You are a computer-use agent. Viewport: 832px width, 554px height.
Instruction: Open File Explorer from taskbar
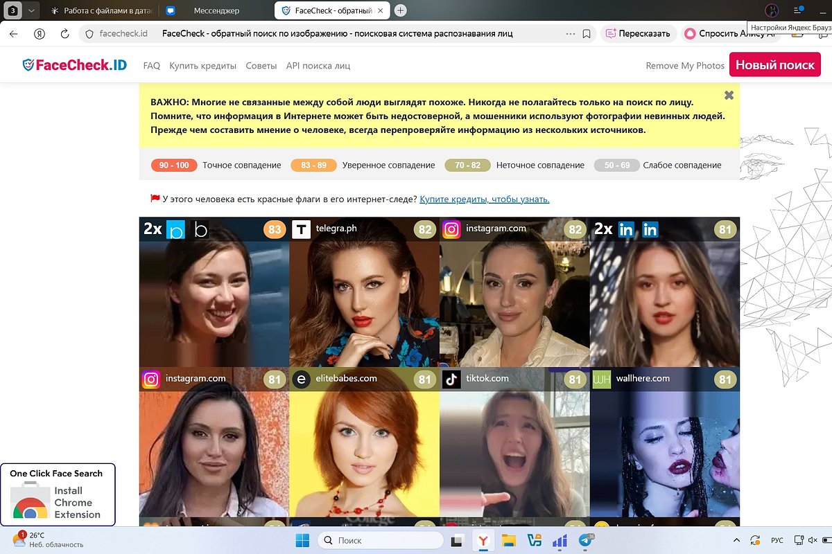pyautogui.click(x=509, y=540)
